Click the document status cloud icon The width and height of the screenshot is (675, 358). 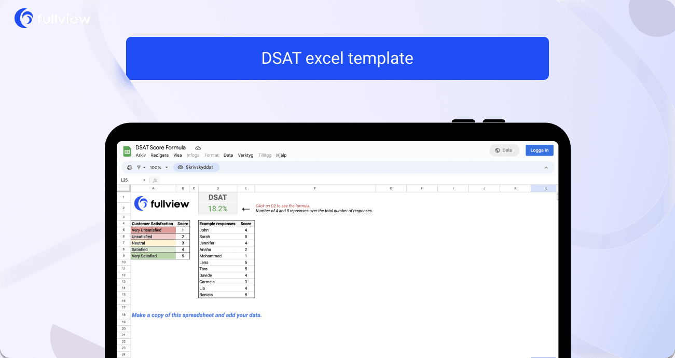pos(198,147)
